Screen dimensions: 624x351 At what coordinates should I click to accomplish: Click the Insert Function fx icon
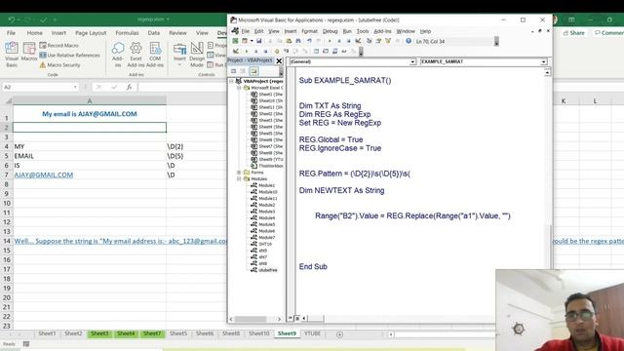point(129,87)
